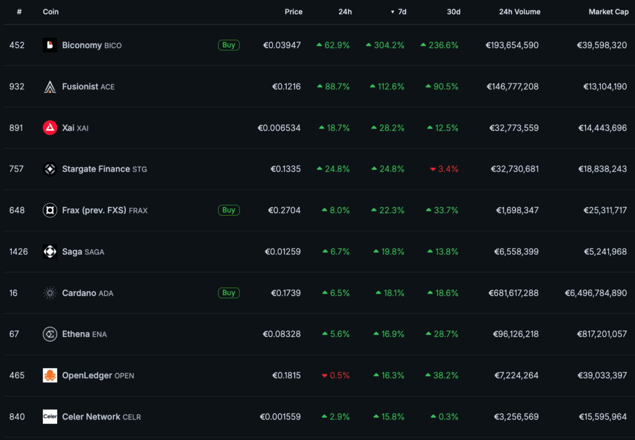Click the OpenLedger octopus logo icon
Image resolution: width=635 pixels, height=440 pixels.
tap(50, 375)
